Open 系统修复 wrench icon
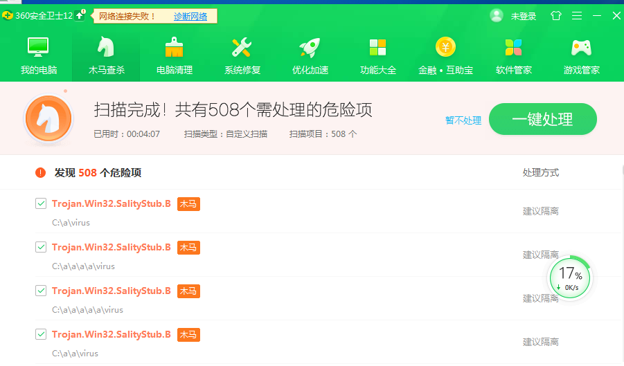The width and height of the screenshot is (624, 366). click(242, 47)
